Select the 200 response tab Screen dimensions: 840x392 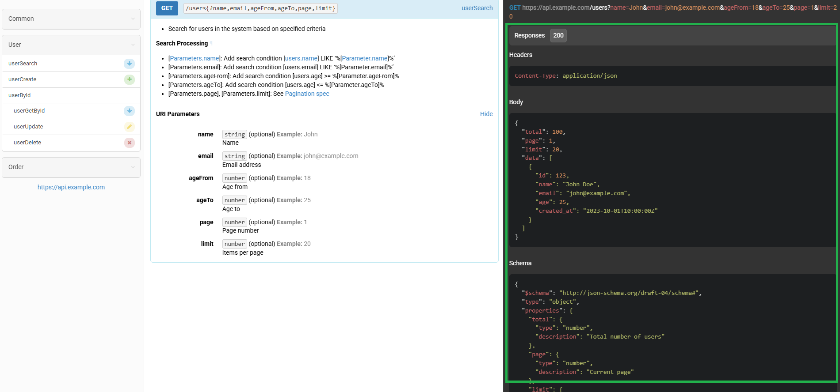click(x=558, y=35)
